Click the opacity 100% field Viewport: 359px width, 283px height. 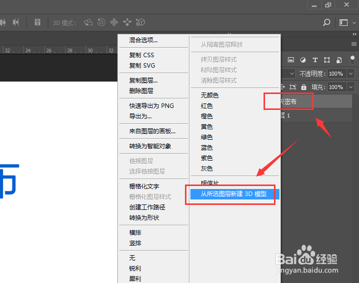[x=336, y=74]
